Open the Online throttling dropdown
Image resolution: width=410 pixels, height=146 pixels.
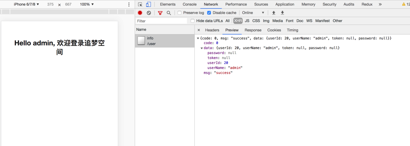coord(253,13)
